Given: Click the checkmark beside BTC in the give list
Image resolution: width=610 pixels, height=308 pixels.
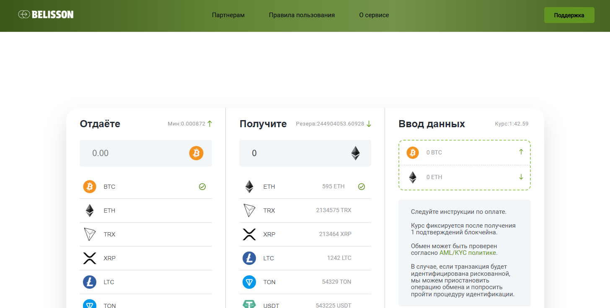Looking at the screenshot, I should pyautogui.click(x=202, y=187).
